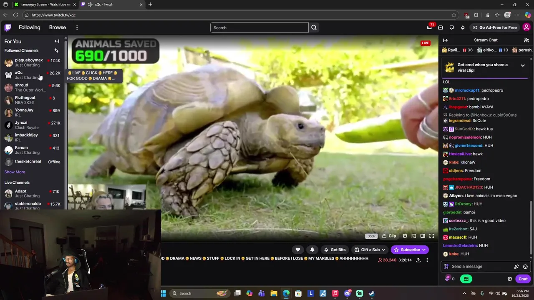This screenshot has width=534, height=300.
Task: Bookmark page with star icon
Action: (454, 15)
